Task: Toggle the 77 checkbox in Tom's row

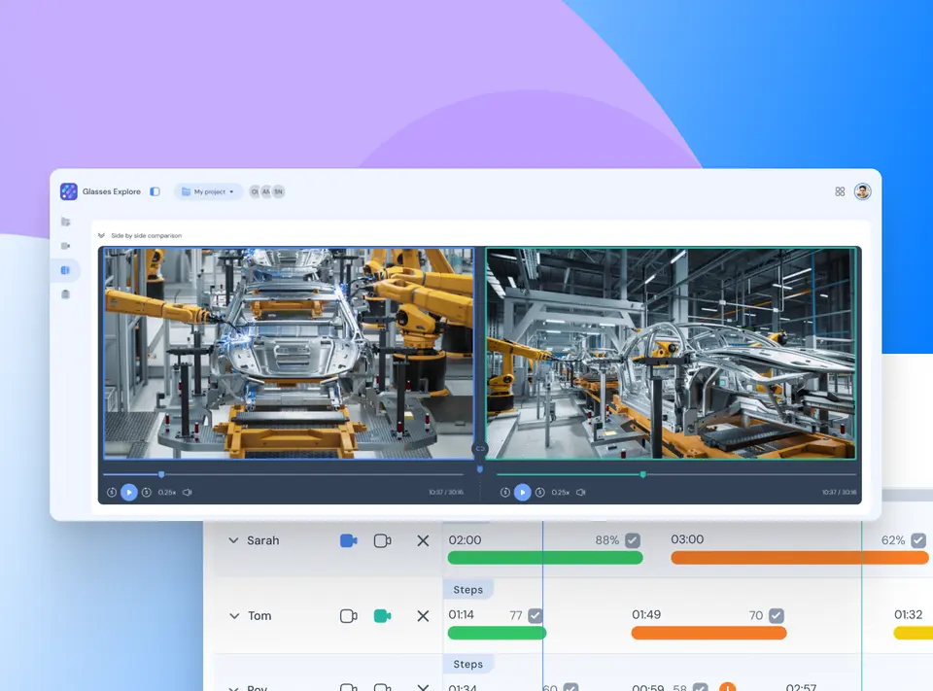Action: (x=535, y=615)
